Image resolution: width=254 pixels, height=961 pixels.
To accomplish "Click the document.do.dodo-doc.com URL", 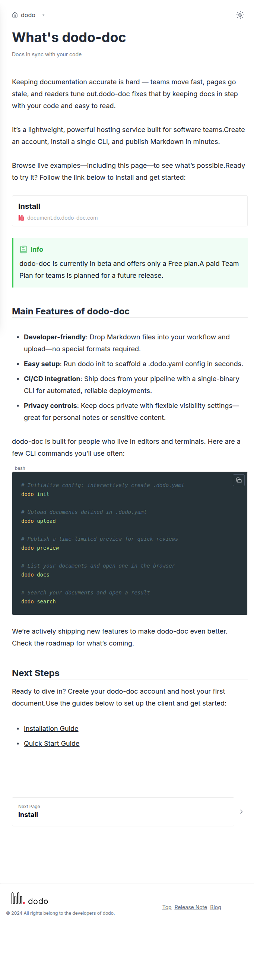I will [x=63, y=217].
